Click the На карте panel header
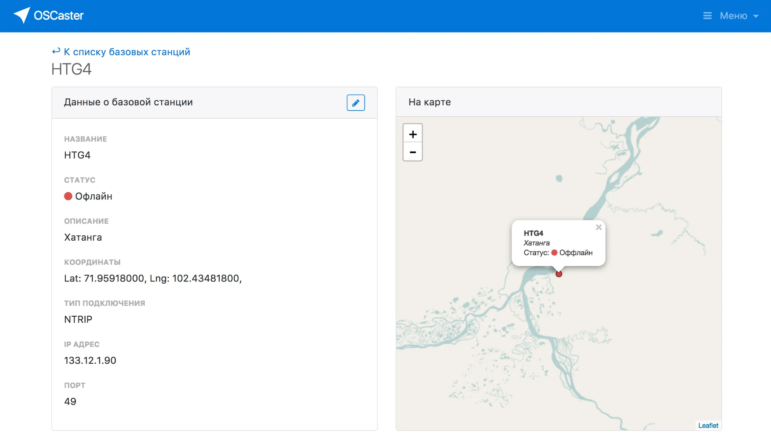Screen dimensions: 771x436 pyautogui.click(x=429, y=102)
